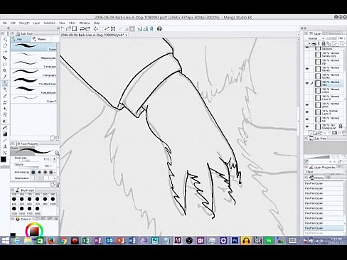Image resolution: width=347 pixels, height=260 pixels.
Task: Switch to the Marker sub tool tab
Action: (39, 39)
